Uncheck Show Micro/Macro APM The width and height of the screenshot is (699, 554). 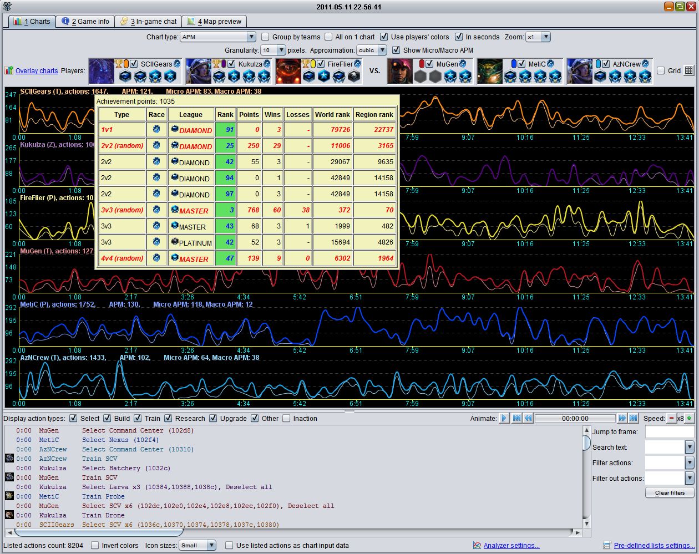(x=396, y=50)
